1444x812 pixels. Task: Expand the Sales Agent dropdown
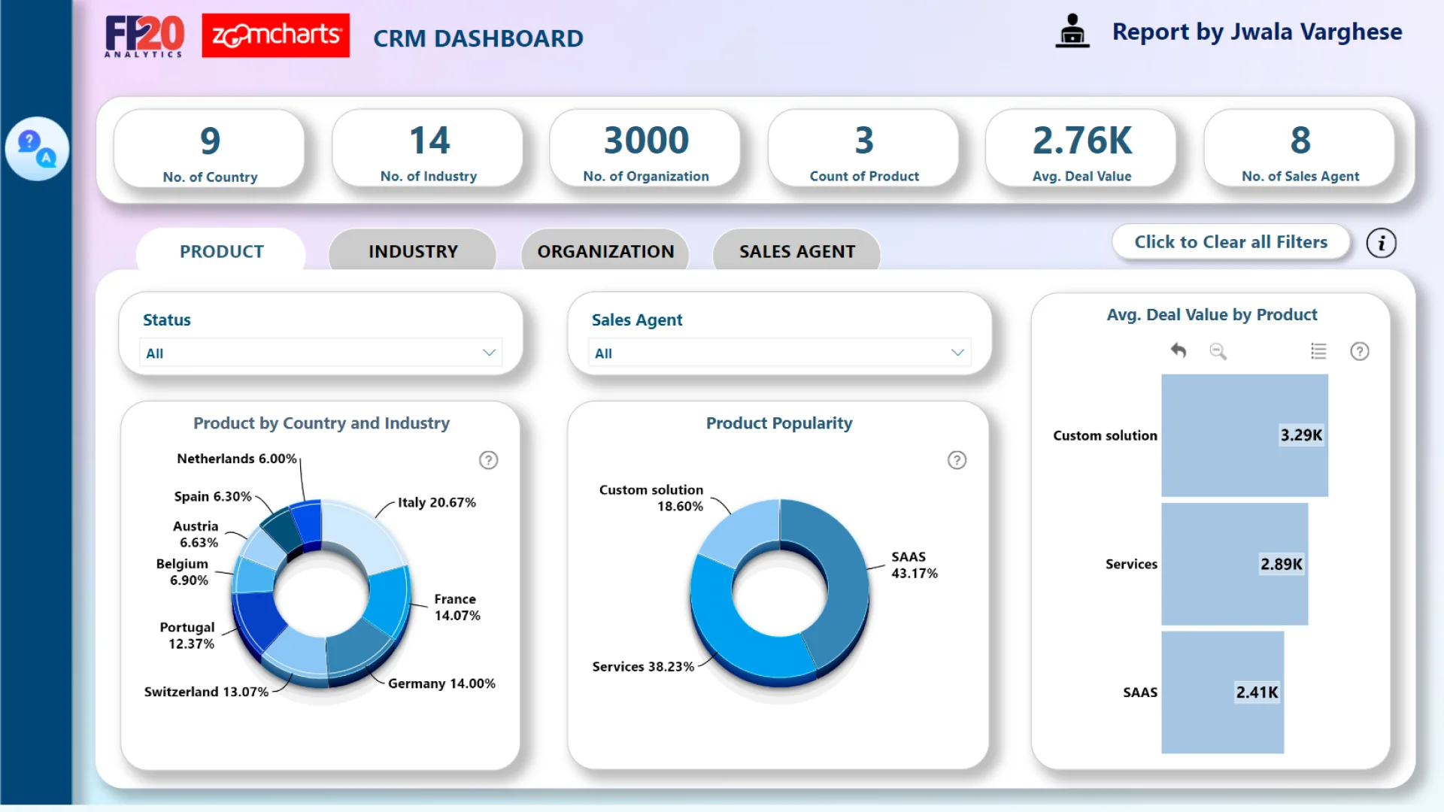[779, 353]
